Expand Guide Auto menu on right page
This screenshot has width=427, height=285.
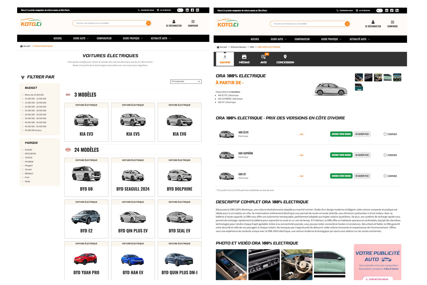(x=279, y=39)
